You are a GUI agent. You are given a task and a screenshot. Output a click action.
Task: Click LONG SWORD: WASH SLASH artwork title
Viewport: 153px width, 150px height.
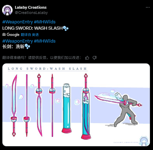tap(47, 69)
